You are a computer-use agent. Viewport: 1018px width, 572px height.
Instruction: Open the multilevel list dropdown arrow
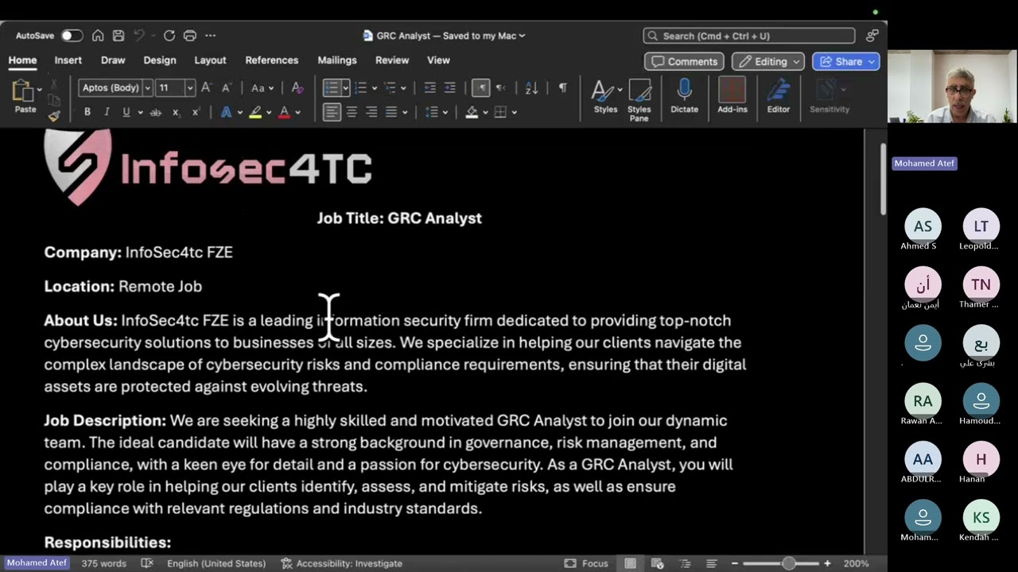(403, 87)
